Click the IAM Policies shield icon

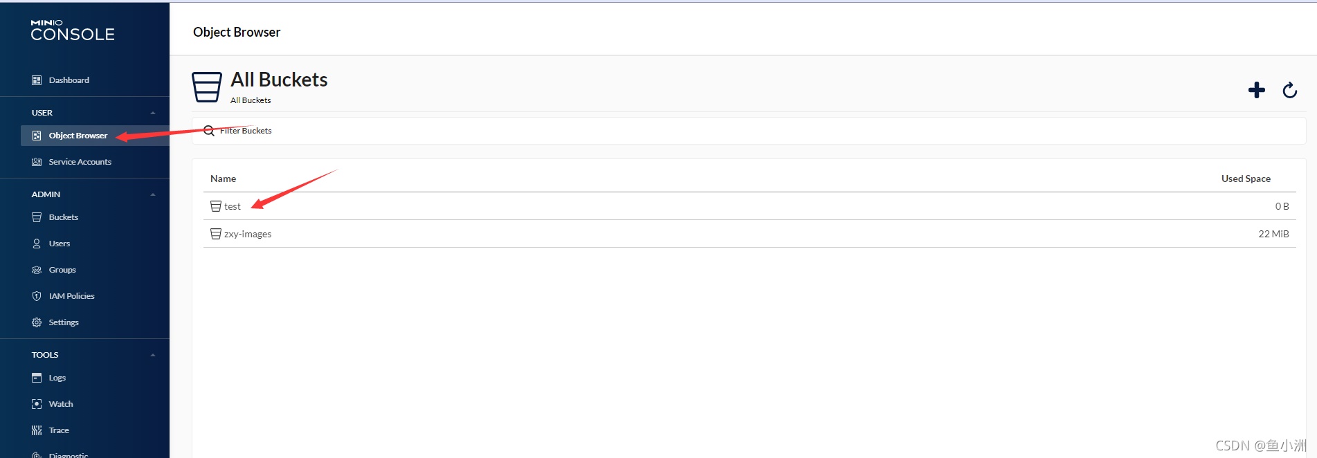coord(37,296)
